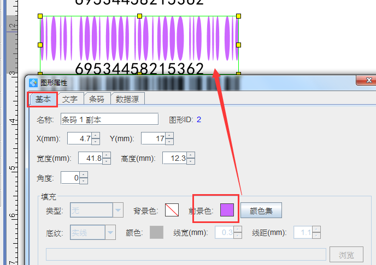Increase 宽度(mm) using the up arrow
This screenshot has width=376, height=265.
[107, 155]
